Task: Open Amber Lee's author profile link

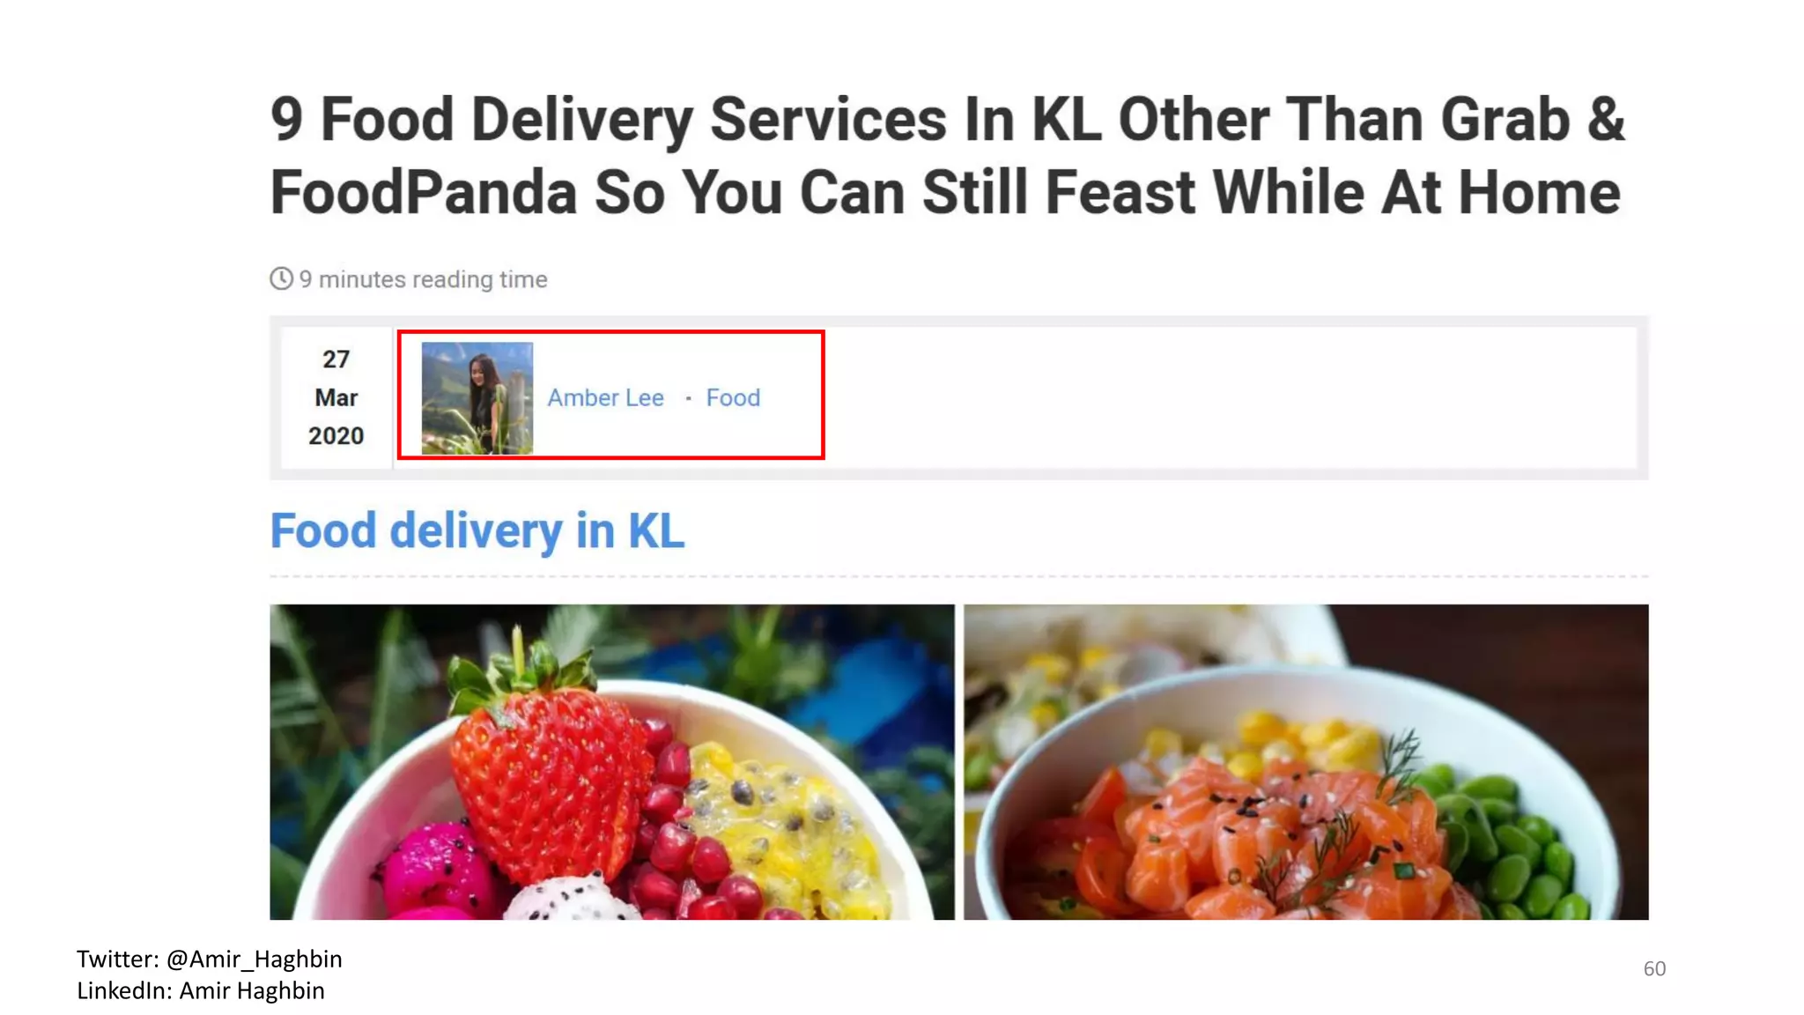Action: tap(605, 397)
